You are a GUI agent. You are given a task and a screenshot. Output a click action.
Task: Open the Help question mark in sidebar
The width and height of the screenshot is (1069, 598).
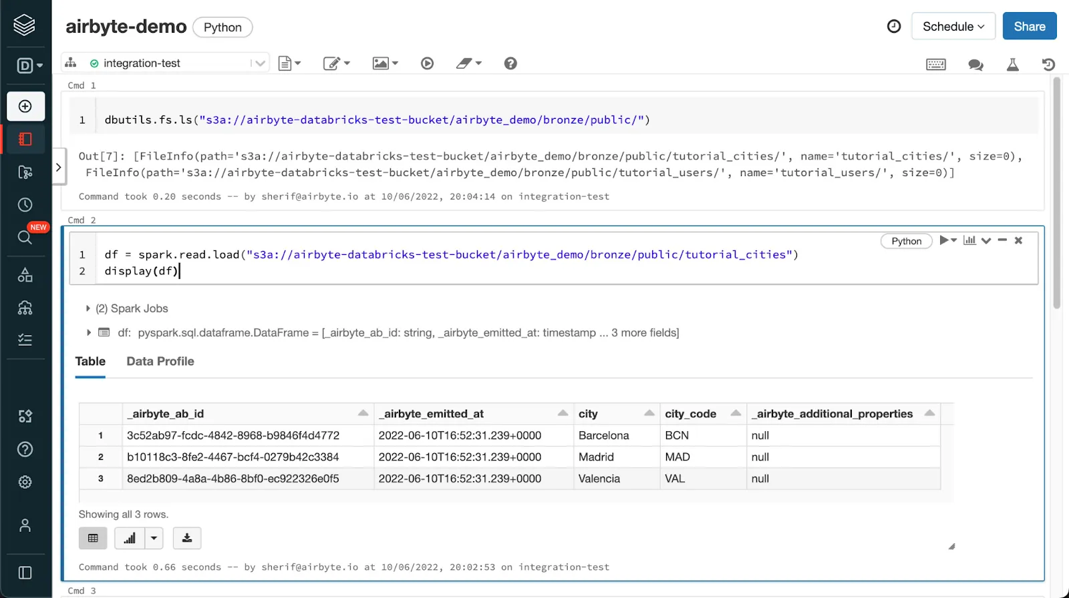coord(25,449)
